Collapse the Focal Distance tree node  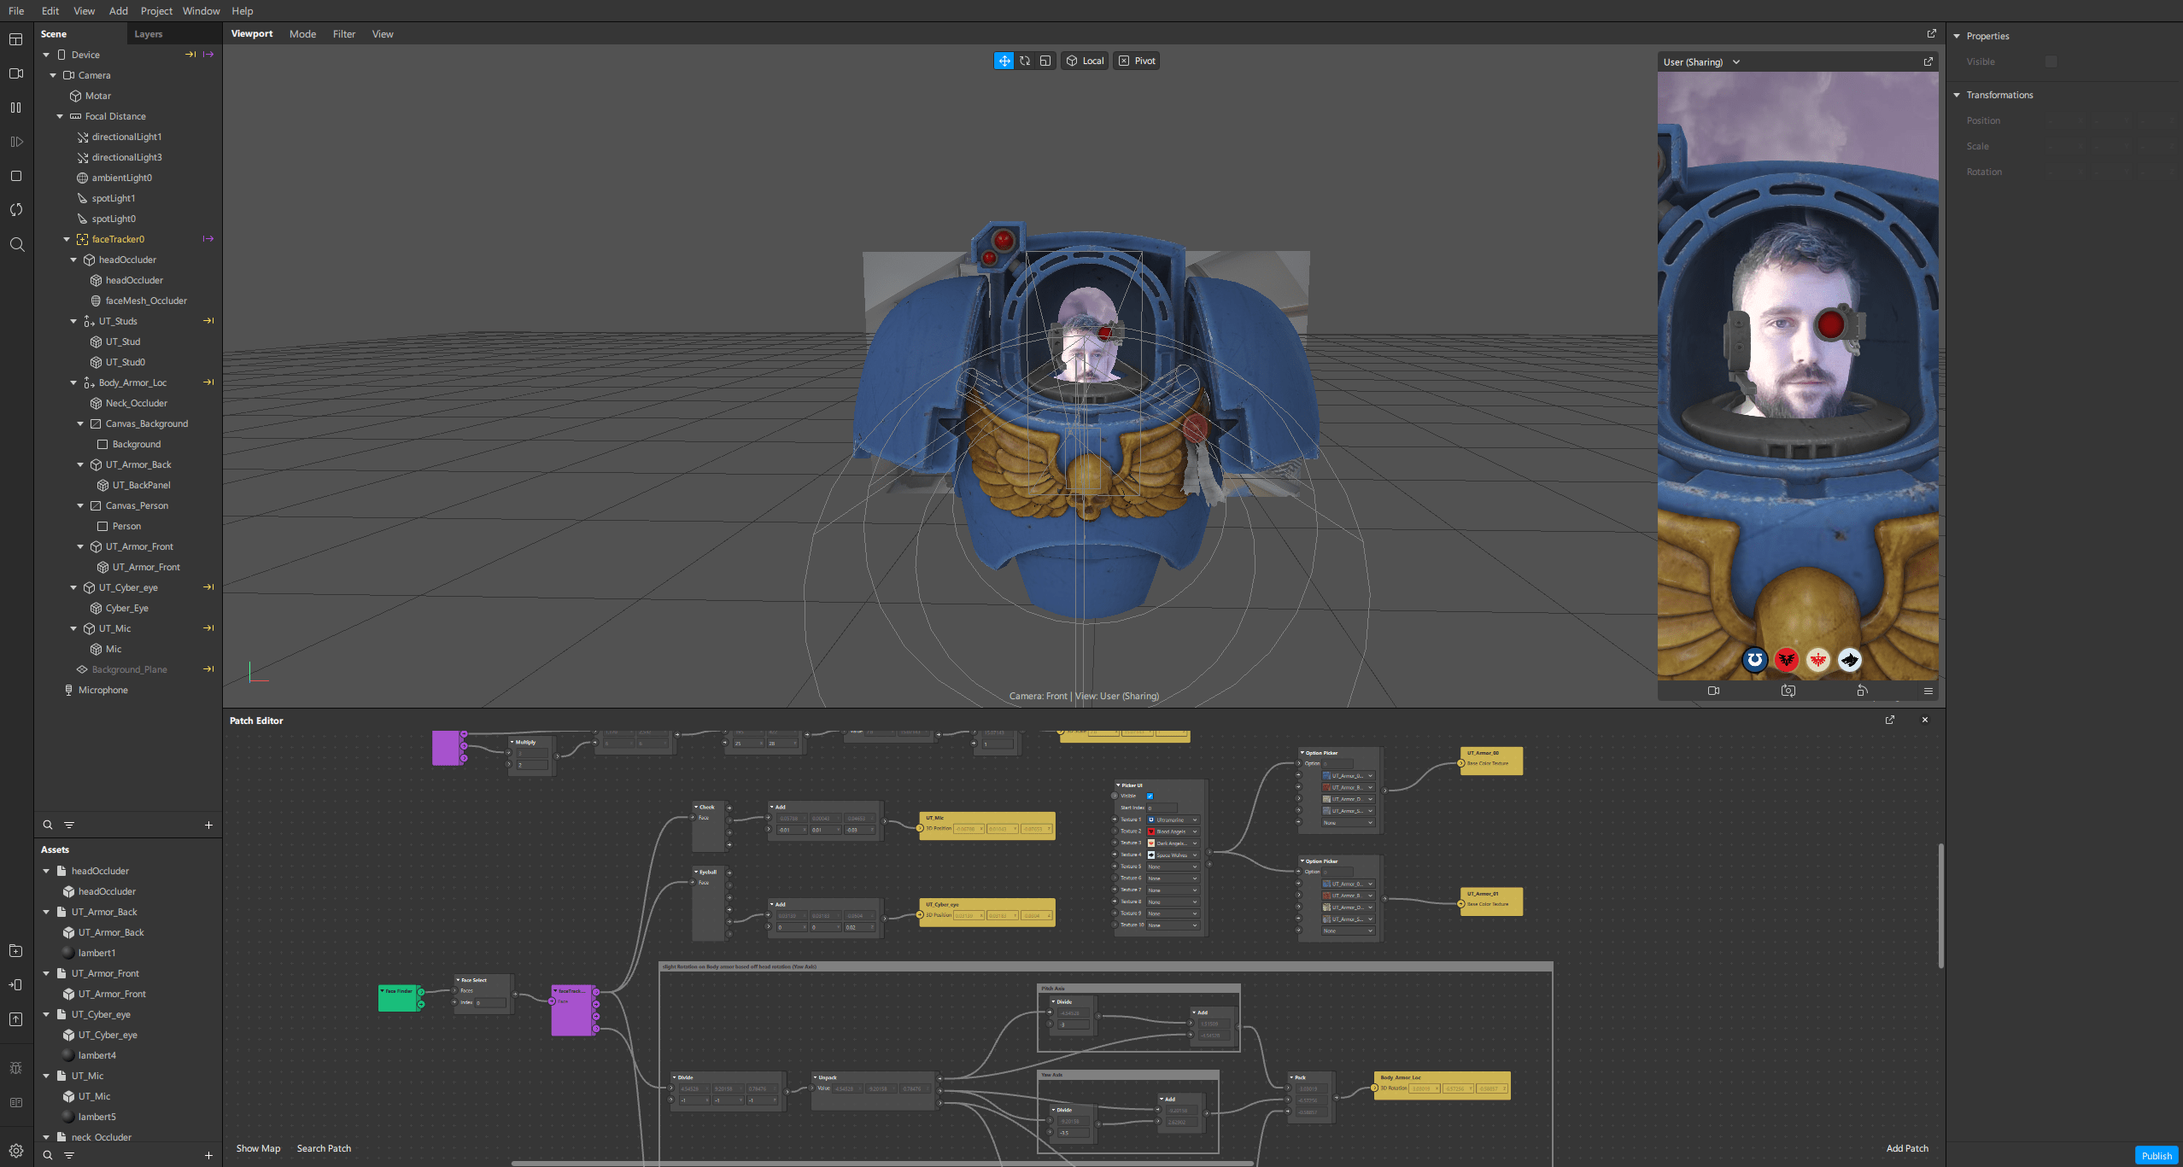pyautogui.click(x=60, y=116)
